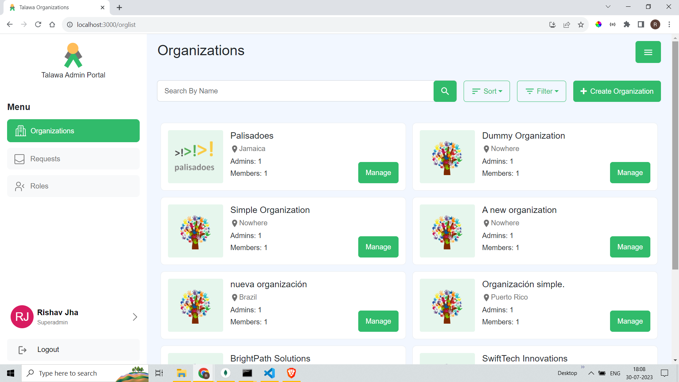
Task: Open Visual Studio Code from the taskbar
Action: point(269,373)
